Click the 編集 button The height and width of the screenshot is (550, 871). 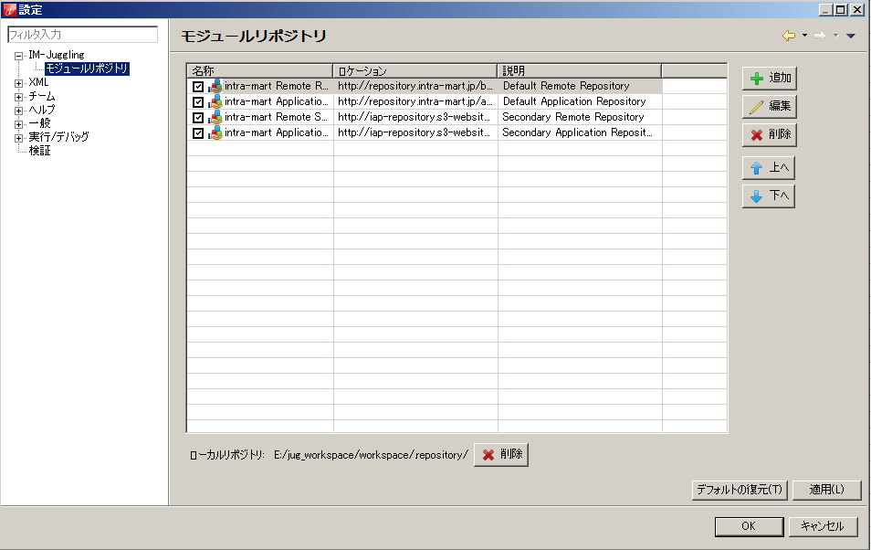(x=770, y=107)
